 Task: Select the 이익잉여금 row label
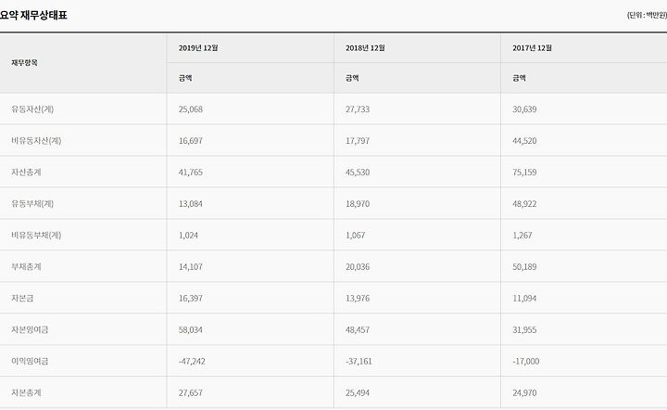point(30,362)
